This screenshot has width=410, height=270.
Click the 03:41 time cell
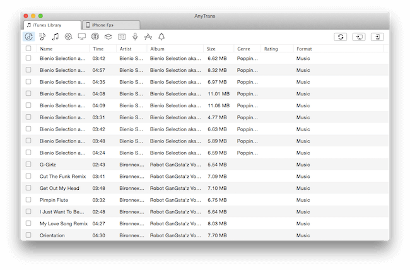(x=98, y=177)
